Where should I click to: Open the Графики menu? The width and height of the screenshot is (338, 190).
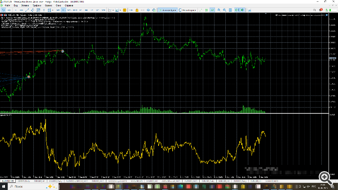(37, 5)
